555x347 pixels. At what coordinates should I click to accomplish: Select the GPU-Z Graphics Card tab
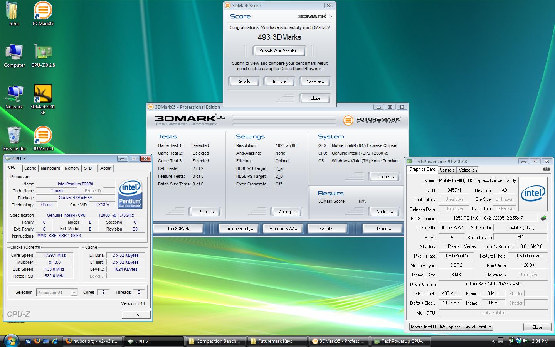point(422,169)
